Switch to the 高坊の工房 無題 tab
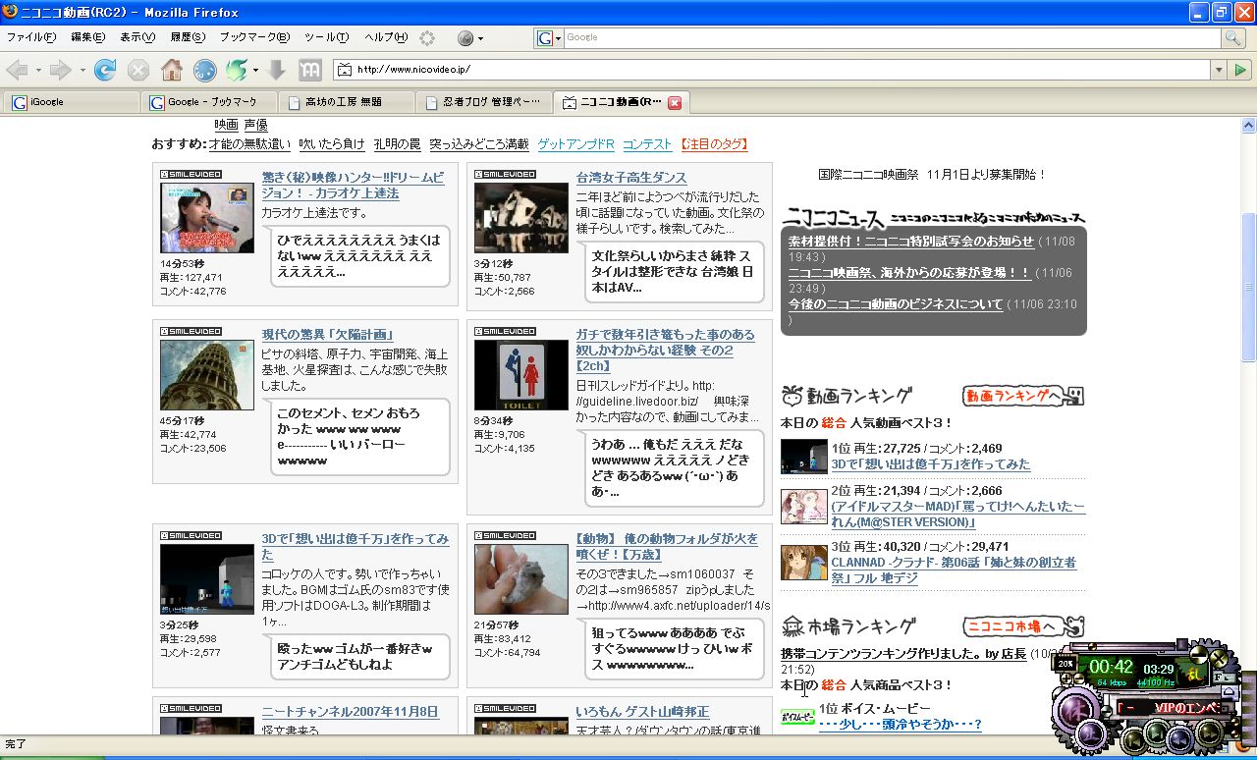 point(346,102)
